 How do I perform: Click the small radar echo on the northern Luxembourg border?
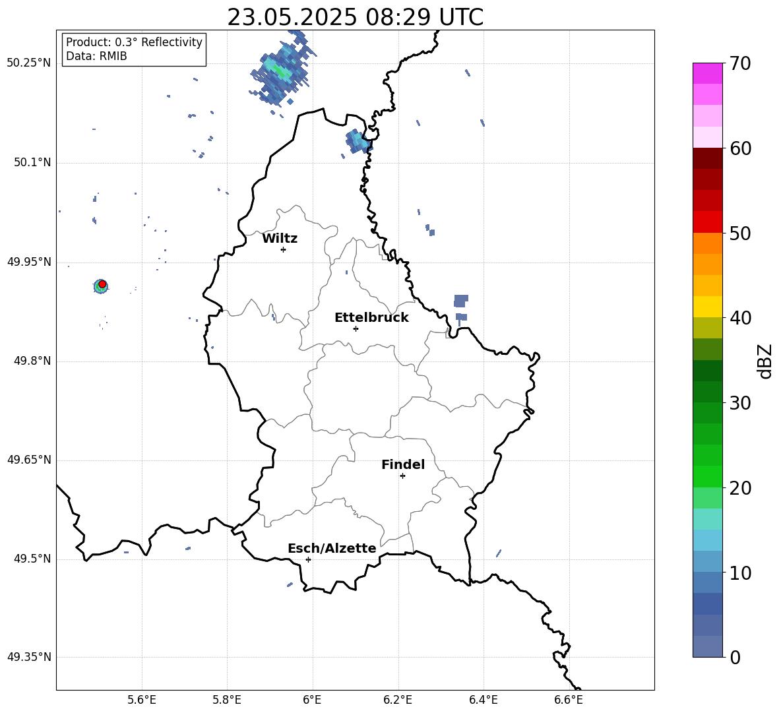(358, 142)
